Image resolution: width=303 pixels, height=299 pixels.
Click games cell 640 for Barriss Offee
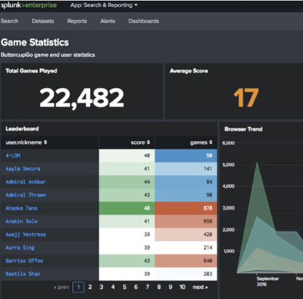[186, 261]
